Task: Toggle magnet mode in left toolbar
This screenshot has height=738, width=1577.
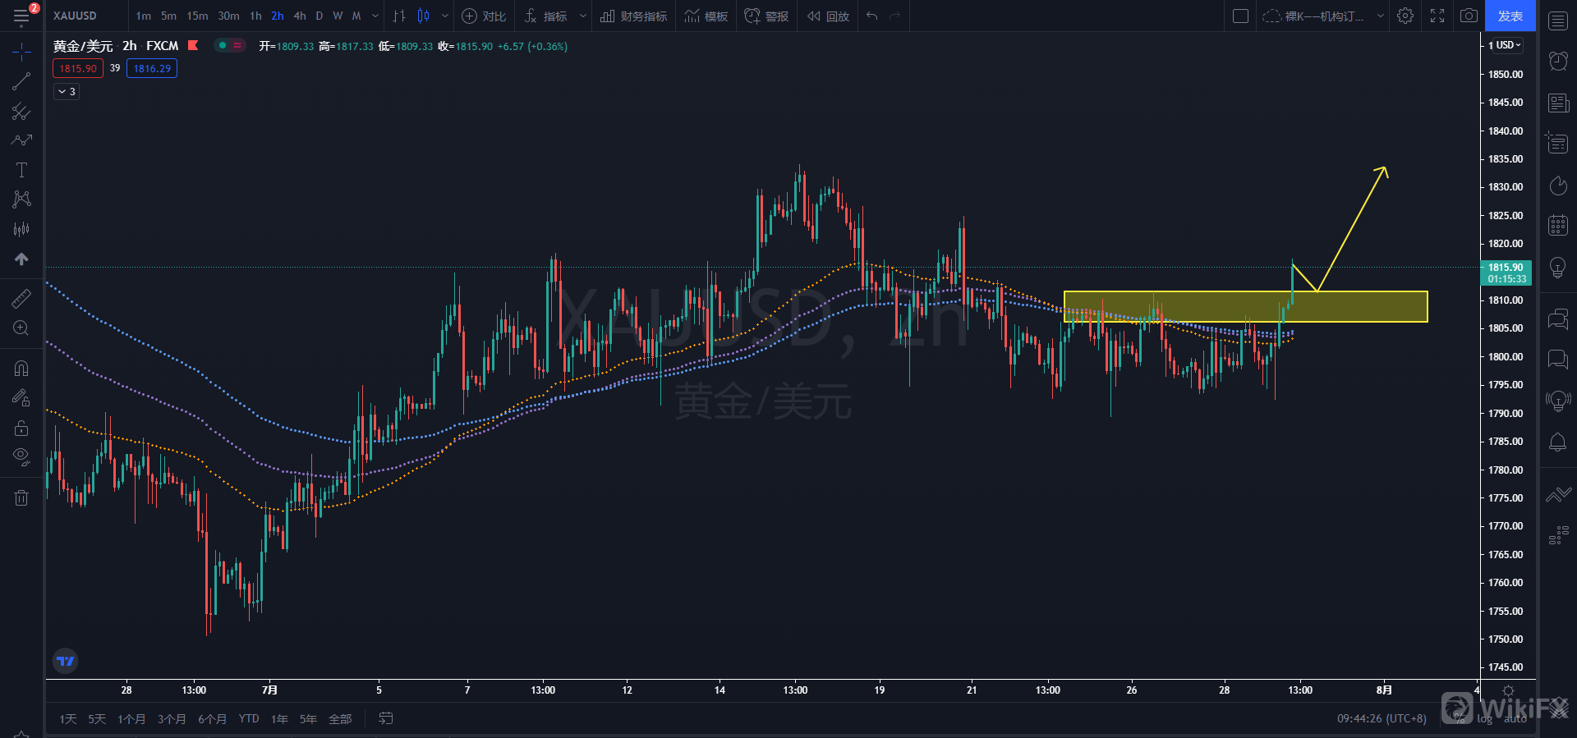Action: click(21, 369)
